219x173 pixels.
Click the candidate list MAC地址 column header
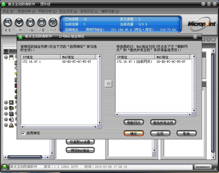173,57
